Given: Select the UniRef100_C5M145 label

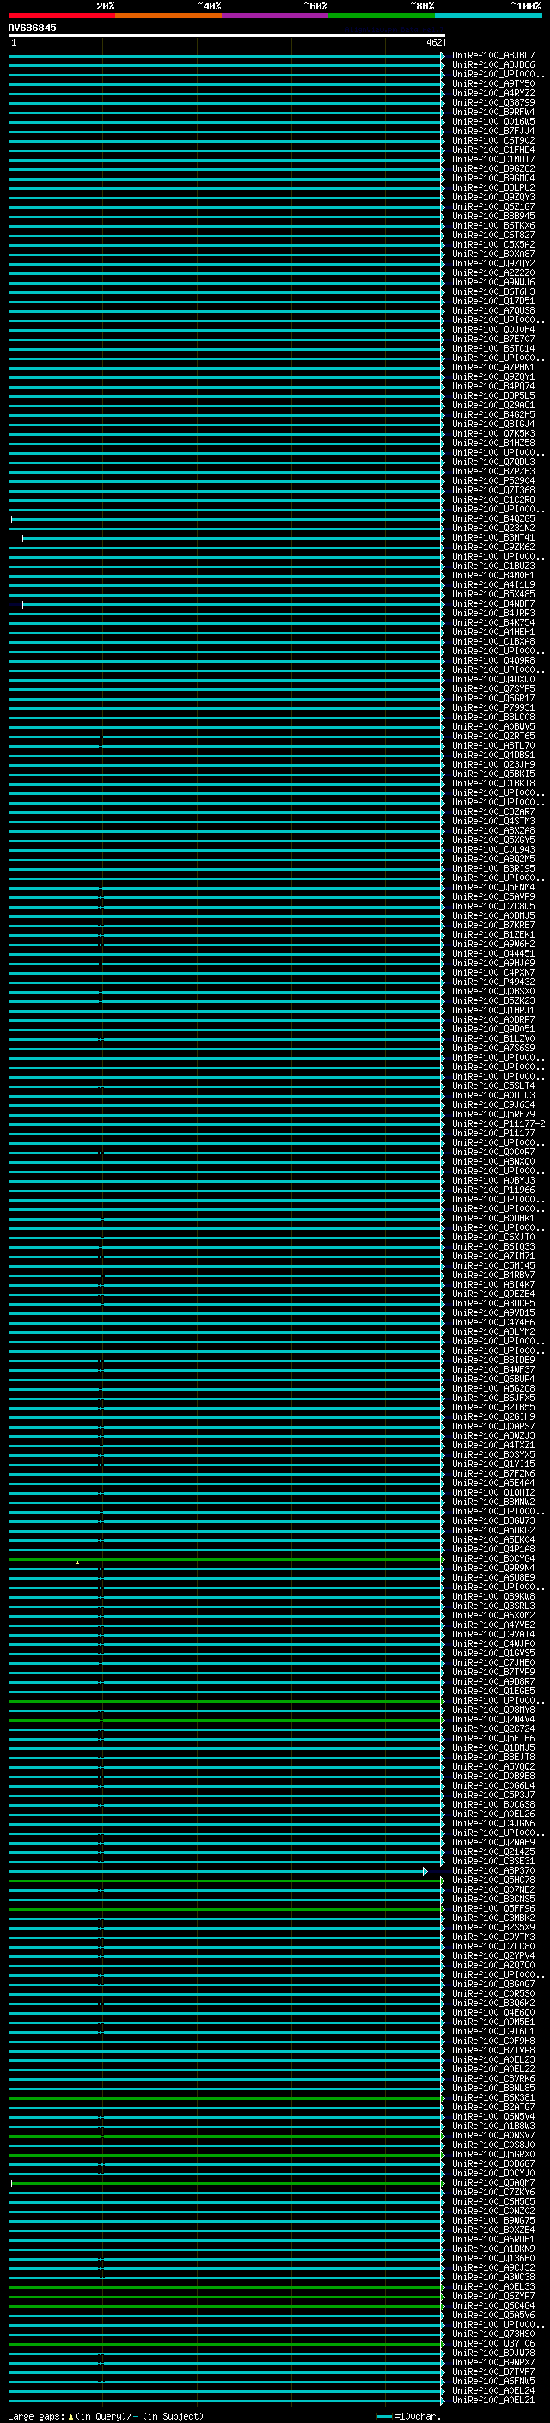Looking at the screenshot, I should coord(493,1266).
